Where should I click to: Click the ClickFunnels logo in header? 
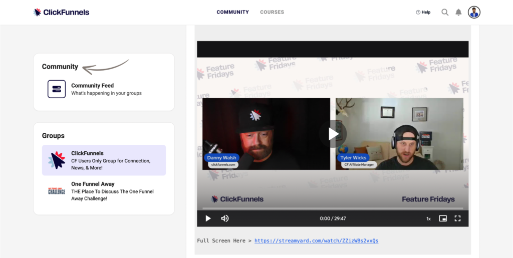(x=61, y=13)
